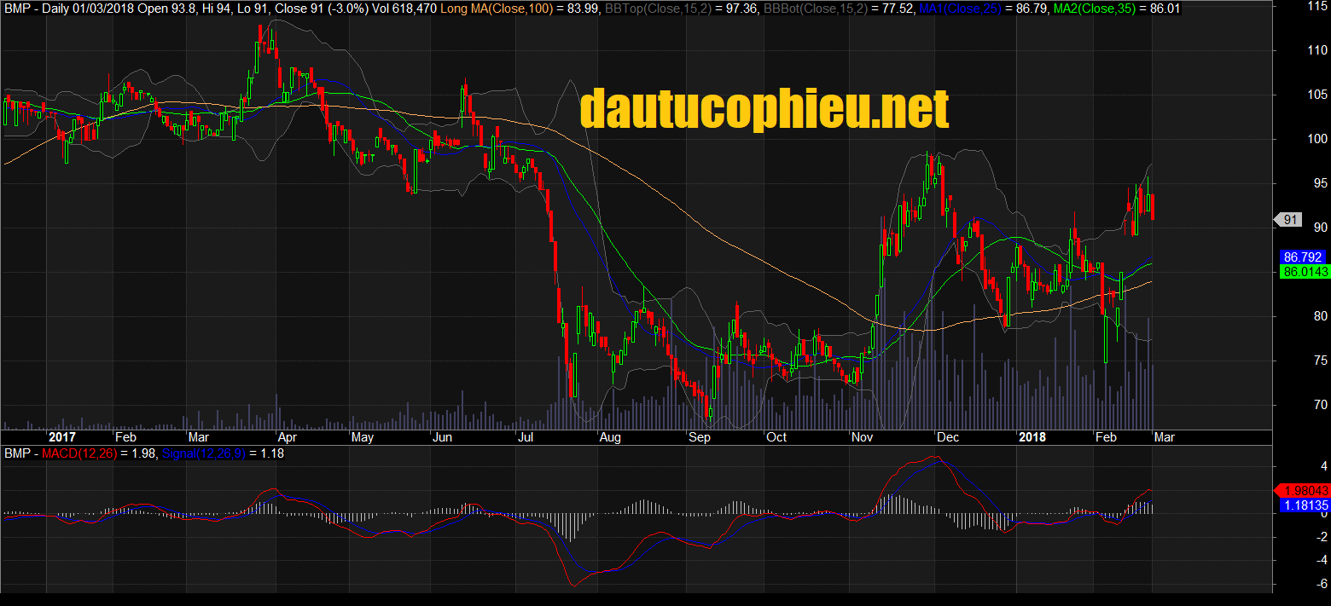
Task: Click the 'Long MA(Close,100) = 83.99' legend text
Action: pos(520,9)
